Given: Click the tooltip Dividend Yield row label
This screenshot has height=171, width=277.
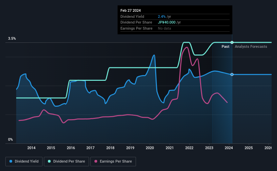Looking at the screenshot, I should (132, 16).
